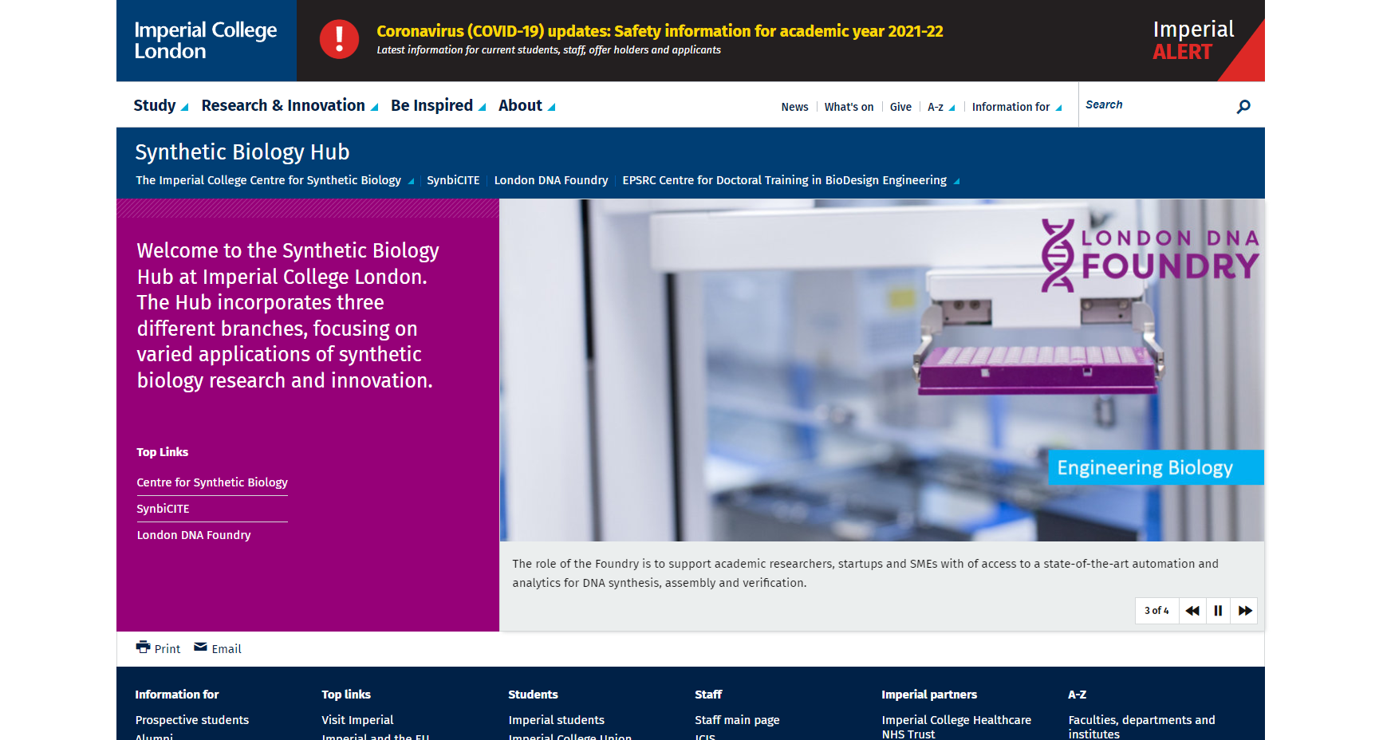Image resolution: width=1383 pixels, height=740 pixels.
Task: Open Centre for Synthetic Biology top link
Action: [x=212, y=482]
